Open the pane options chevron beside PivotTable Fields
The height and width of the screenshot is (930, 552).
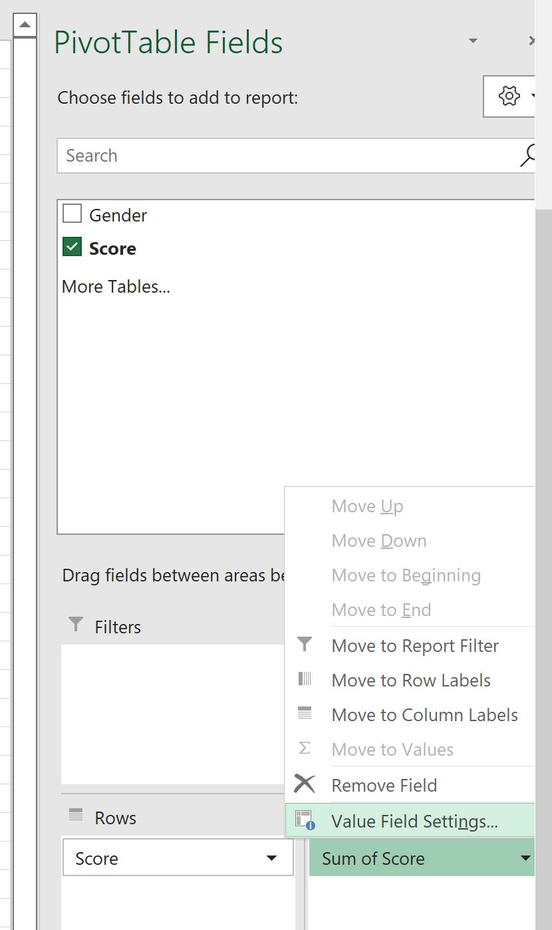(473, 41)
